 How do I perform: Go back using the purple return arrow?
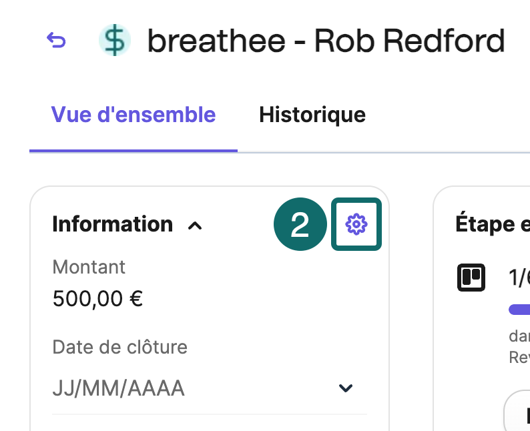(56, 40)
